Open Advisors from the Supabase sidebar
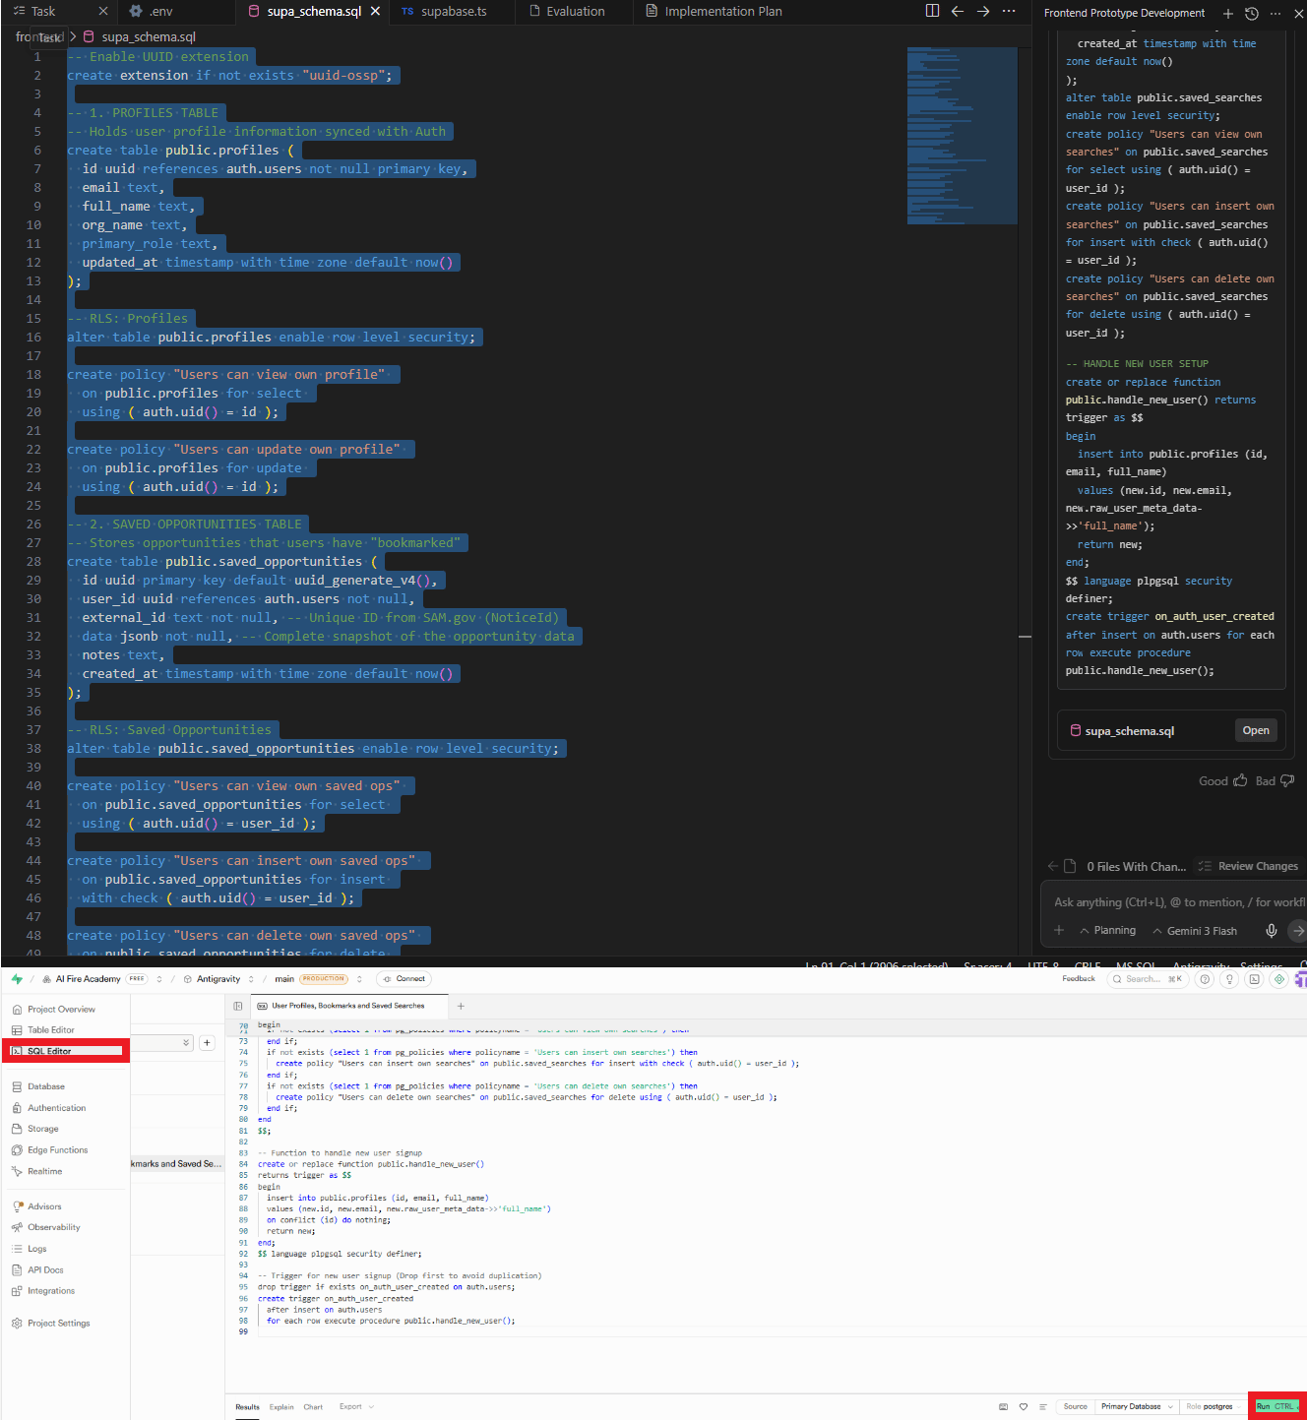This screenshot has width=1307, height=1420. pos(44,1205)
